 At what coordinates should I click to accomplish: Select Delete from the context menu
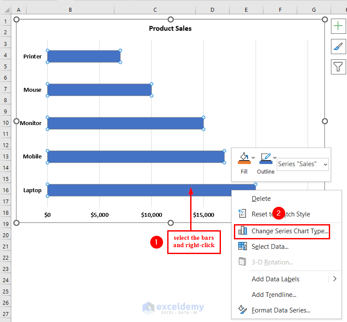(261, 198)
